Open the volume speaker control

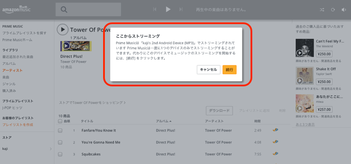tap(344, 10)
